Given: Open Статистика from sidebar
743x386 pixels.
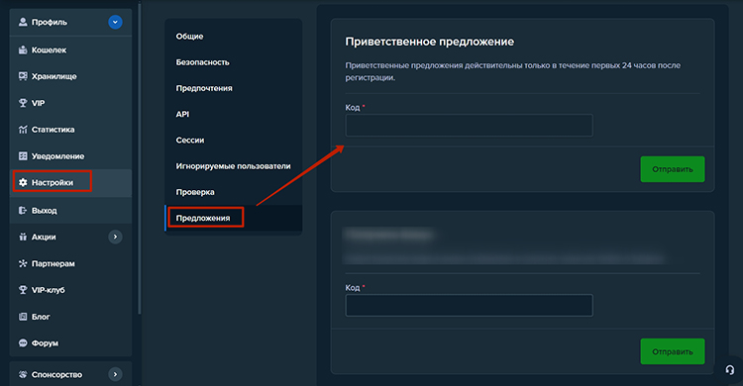Looking at the screenshot, I should click(70, 130).
